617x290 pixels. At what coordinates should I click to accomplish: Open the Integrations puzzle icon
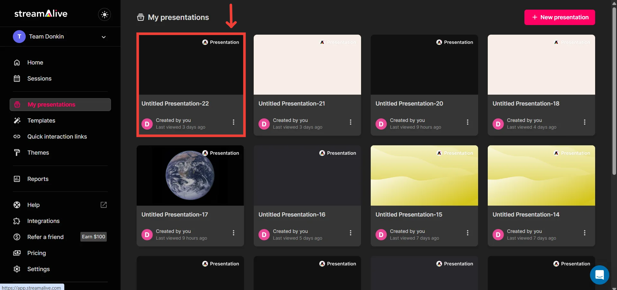pos(17,221)
